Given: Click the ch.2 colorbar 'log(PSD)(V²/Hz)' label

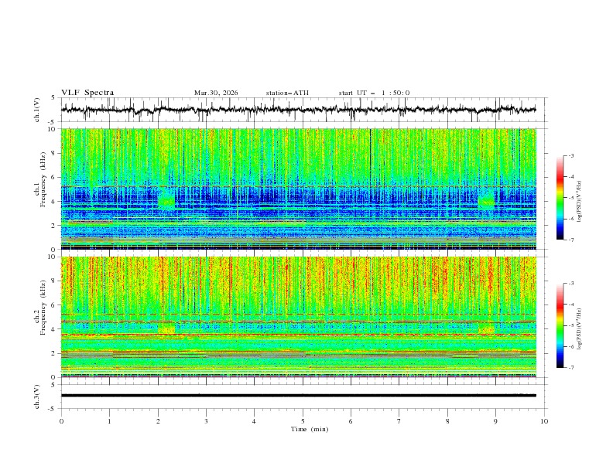Looking at the screenshot, I should [x=580, y=329].
